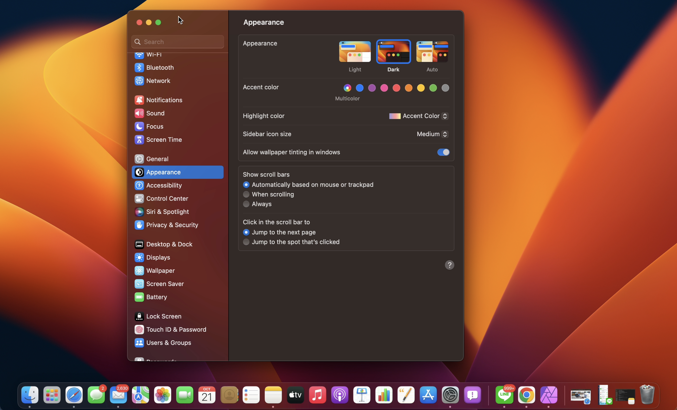Click the Privacy & Security hand icon

click(139, 225)
